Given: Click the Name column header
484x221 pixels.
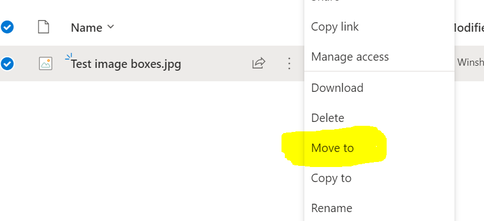Looking at the screenshot, I should (x=87, y=27).
